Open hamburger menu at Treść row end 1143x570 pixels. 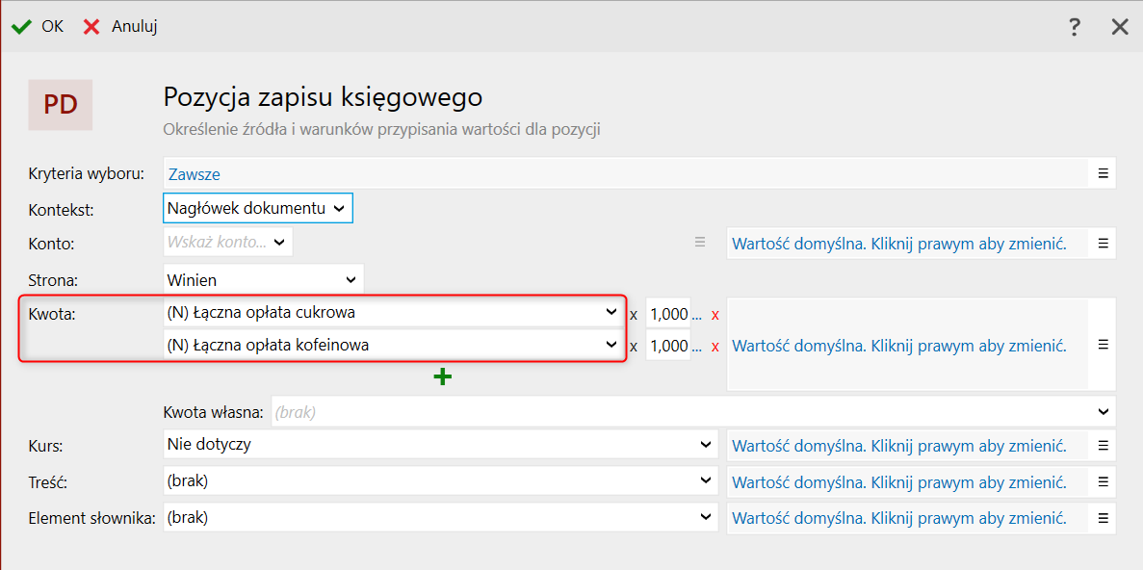tap(1103, 481)
